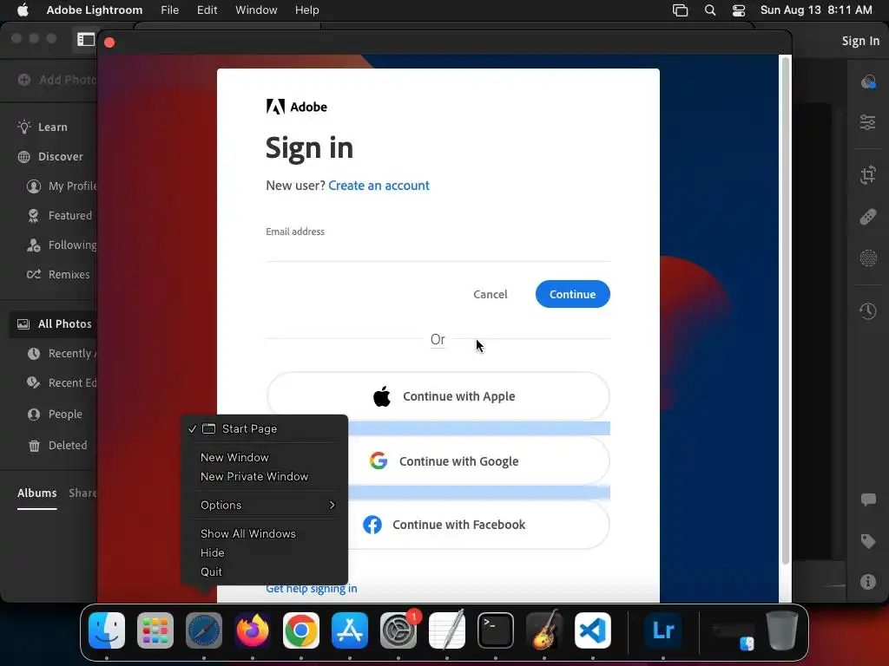Open the comments activity icon
Image resolution: width=889 pixels, height=666 pixels.
(867, 499)
